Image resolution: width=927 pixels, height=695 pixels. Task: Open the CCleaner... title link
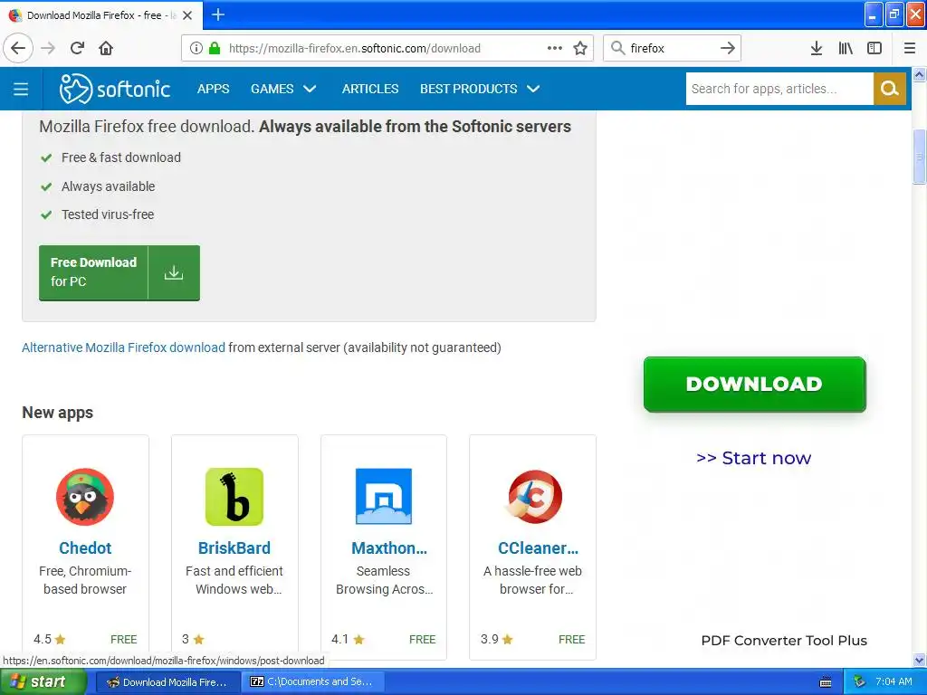point(538,547)
